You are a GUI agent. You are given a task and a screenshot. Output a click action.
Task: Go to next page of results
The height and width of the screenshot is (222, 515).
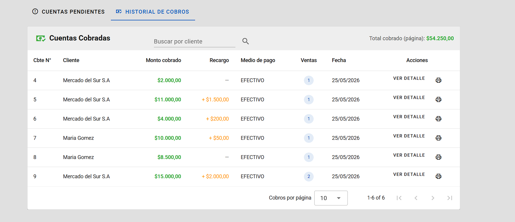433,198
